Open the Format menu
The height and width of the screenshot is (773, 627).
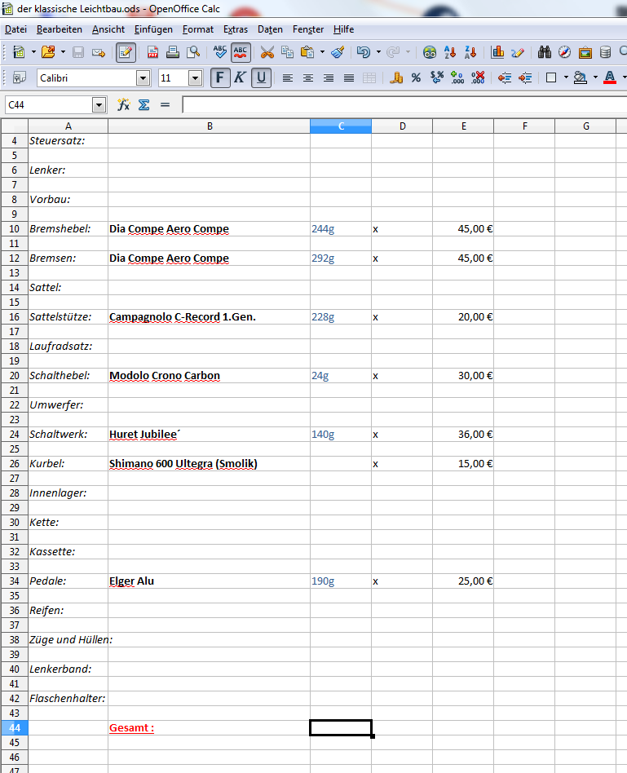coord(197,29)
